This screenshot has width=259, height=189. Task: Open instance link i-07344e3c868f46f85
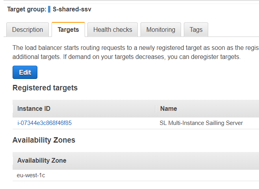pos(44,123)
